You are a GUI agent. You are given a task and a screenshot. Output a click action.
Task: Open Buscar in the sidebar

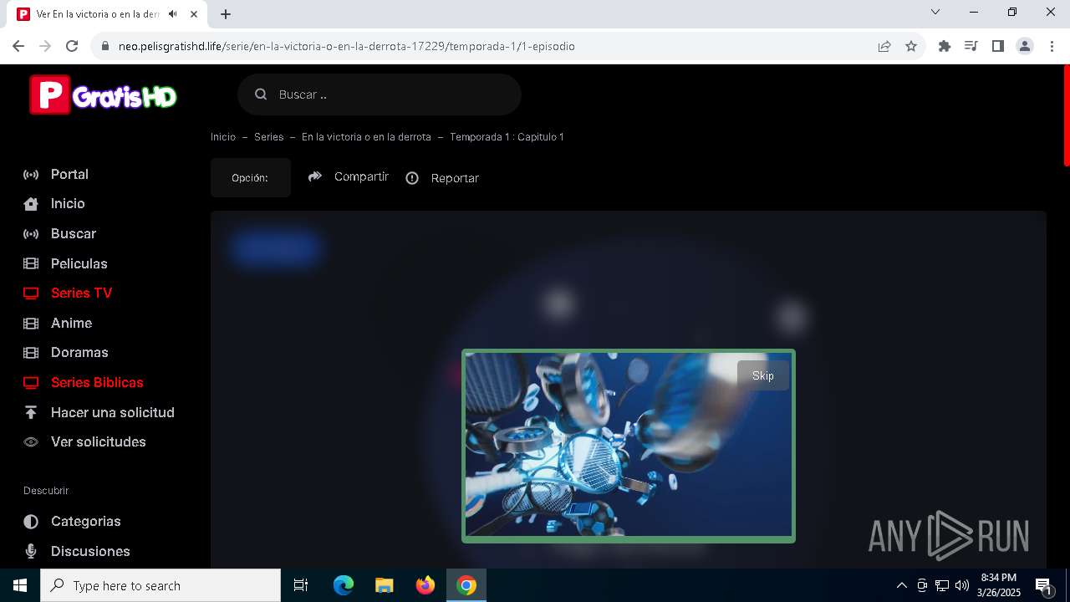[74, 233]
